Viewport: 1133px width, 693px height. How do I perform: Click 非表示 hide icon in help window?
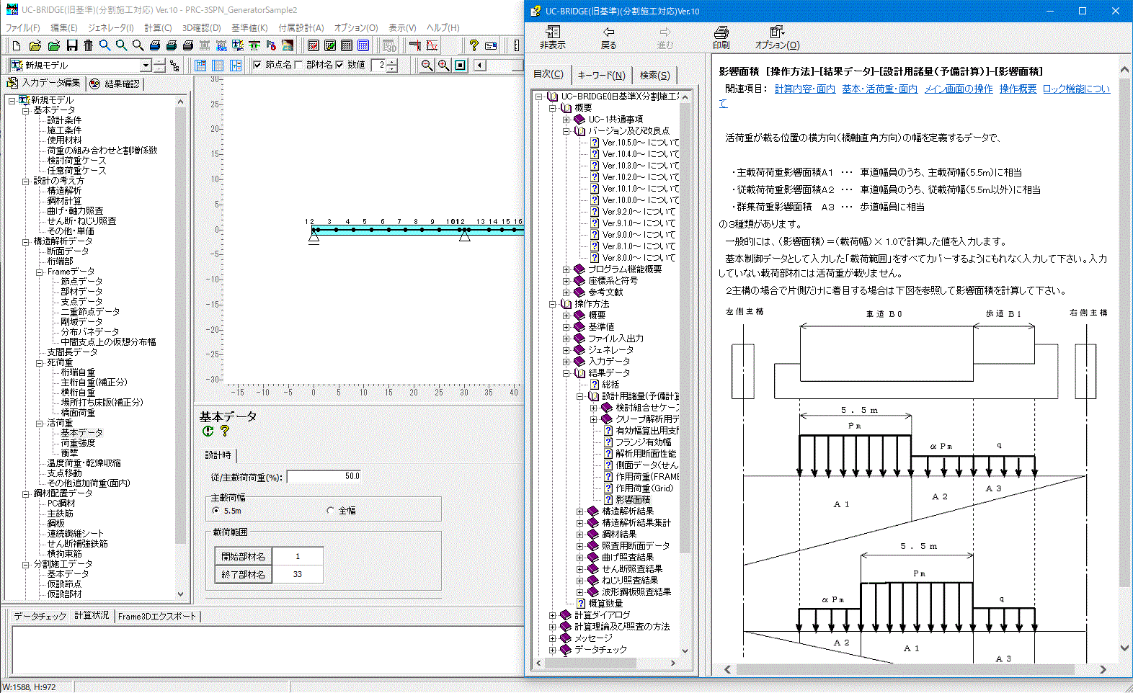point(553,37)
